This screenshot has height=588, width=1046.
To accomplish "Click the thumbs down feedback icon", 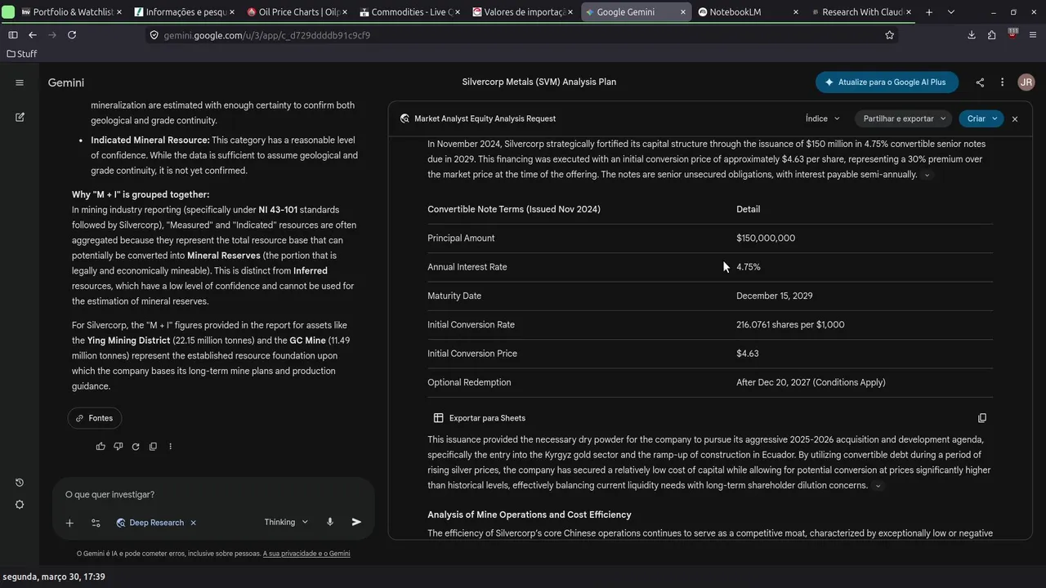I will (x=118, y=447).
